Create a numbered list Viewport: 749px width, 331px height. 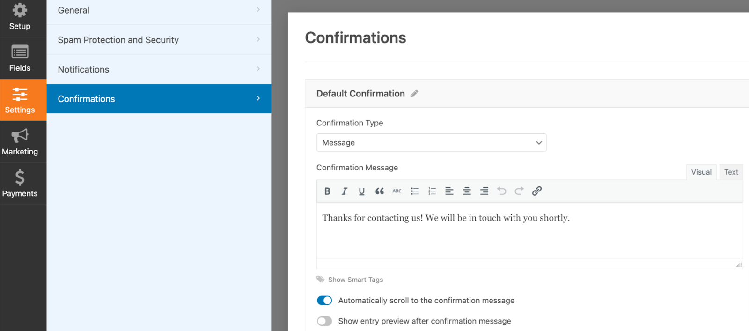(x=432, y=191)
